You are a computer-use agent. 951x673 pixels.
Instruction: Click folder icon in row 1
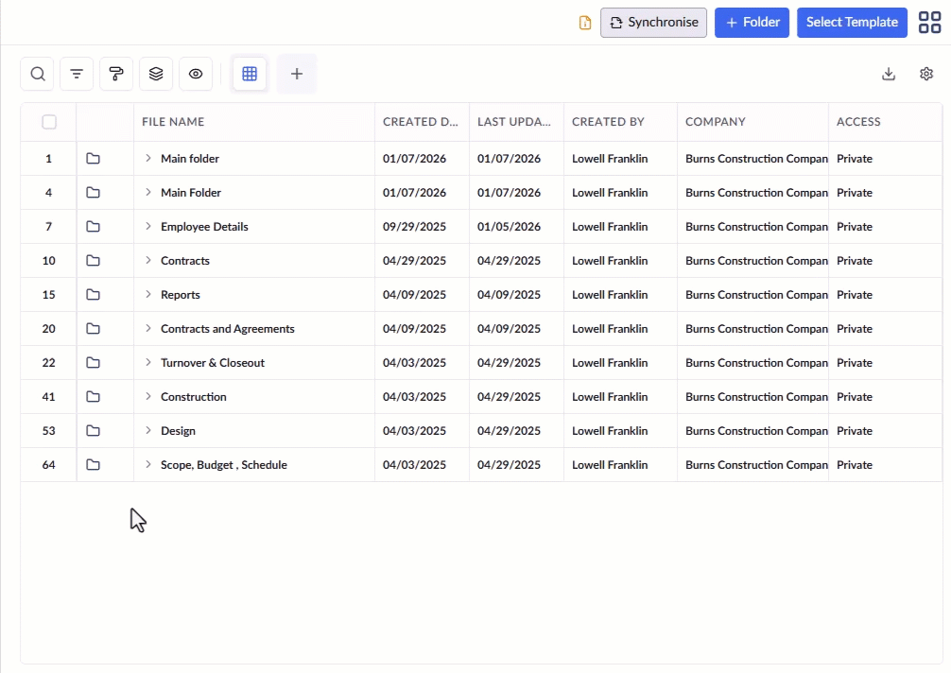point(93,158)
